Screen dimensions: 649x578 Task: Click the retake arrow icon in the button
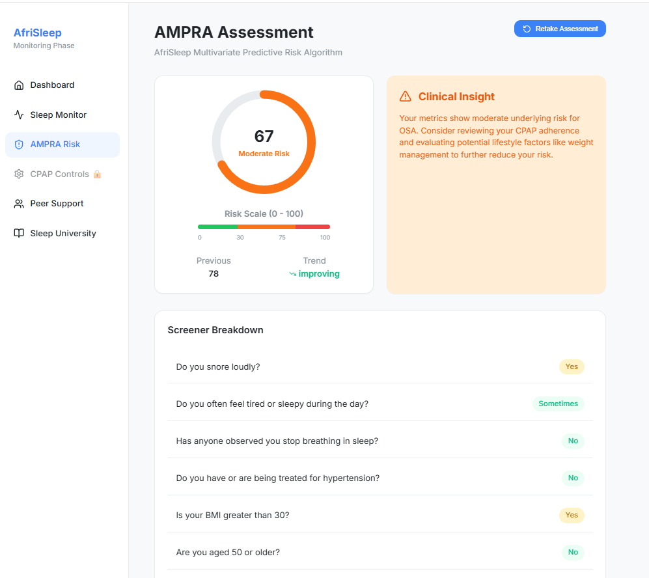(527, 29)
